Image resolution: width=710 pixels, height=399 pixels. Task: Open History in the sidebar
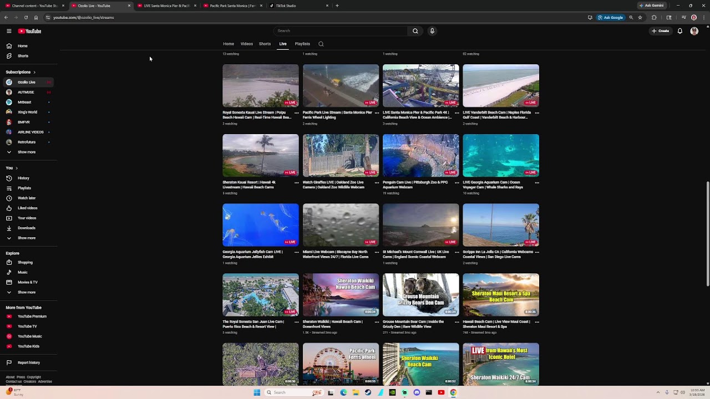[28, 178]
